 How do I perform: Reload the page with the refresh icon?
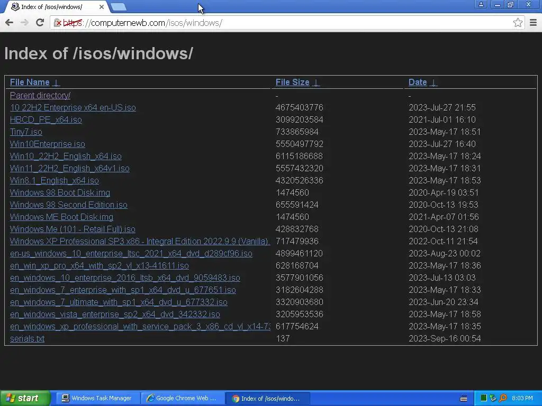click(40, 22)
